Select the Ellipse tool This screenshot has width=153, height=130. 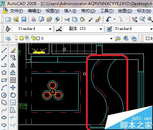tap(4, 117)
